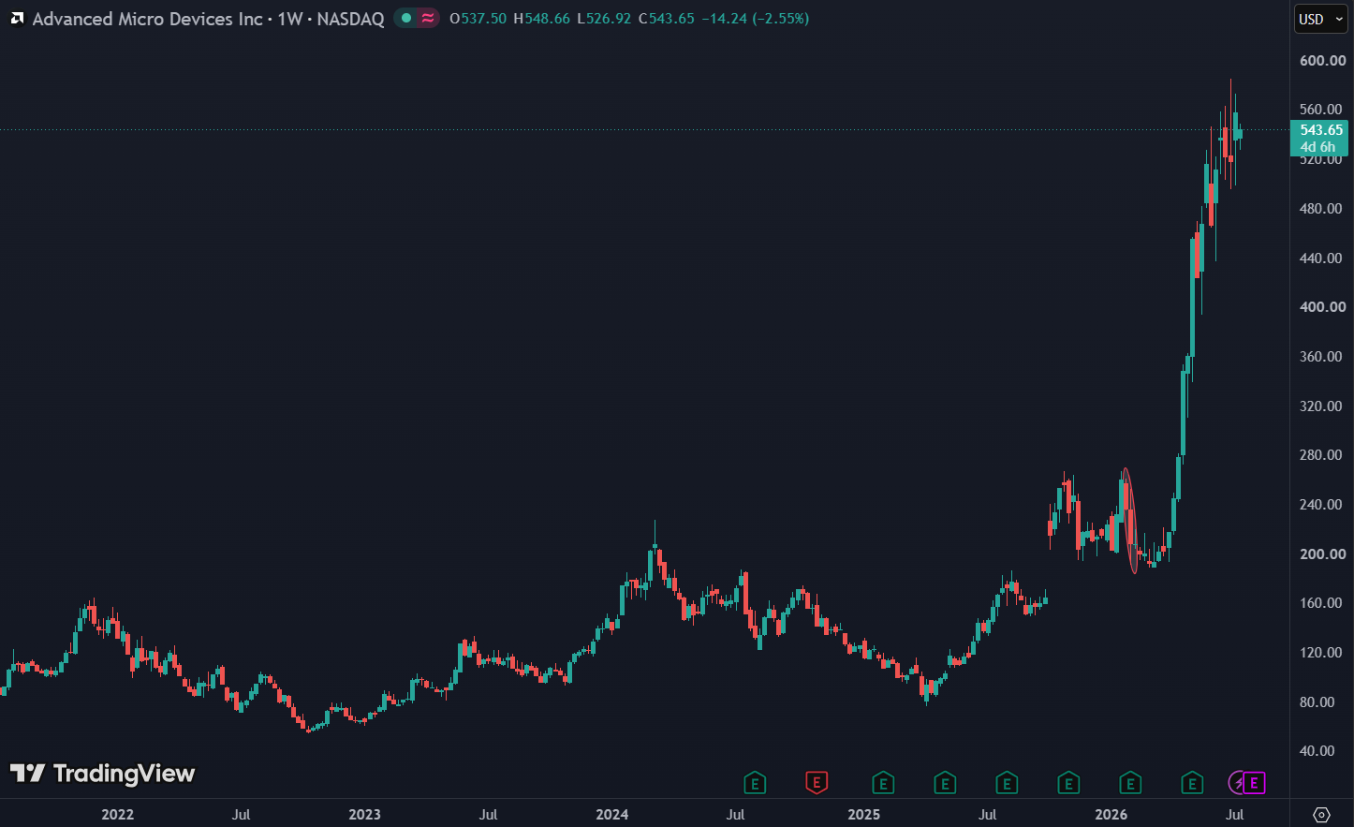Click the 80.00 price axis label
This screenshot has height=827, width=1354.
coord(1319,702)
